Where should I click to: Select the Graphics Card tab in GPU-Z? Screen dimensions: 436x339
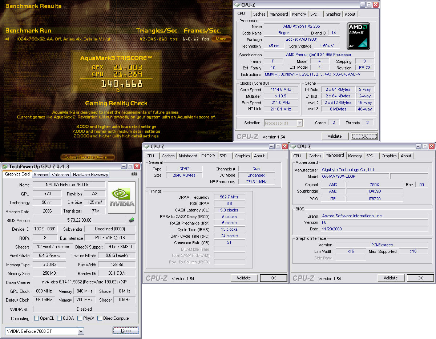(x=17, y=174)
